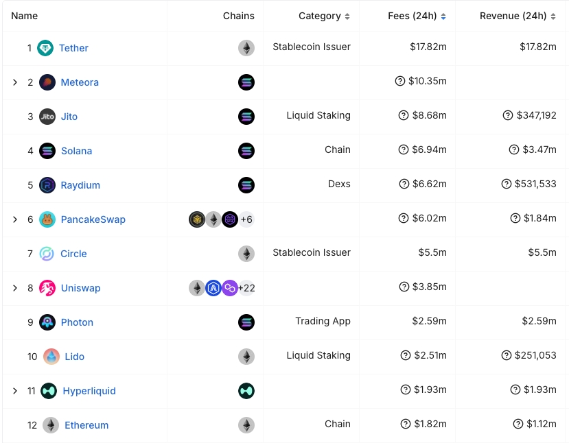Open the Raydium protocol link
This screenshot has width=569, height=443.
tap(80, 185)
